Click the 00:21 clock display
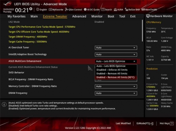The height and width of the screenshot is (131, 176). (x=22, y=10)
